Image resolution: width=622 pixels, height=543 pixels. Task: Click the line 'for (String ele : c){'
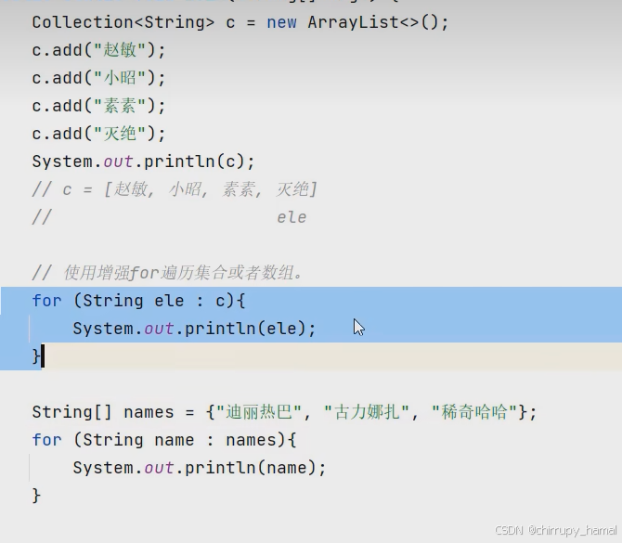139,301
